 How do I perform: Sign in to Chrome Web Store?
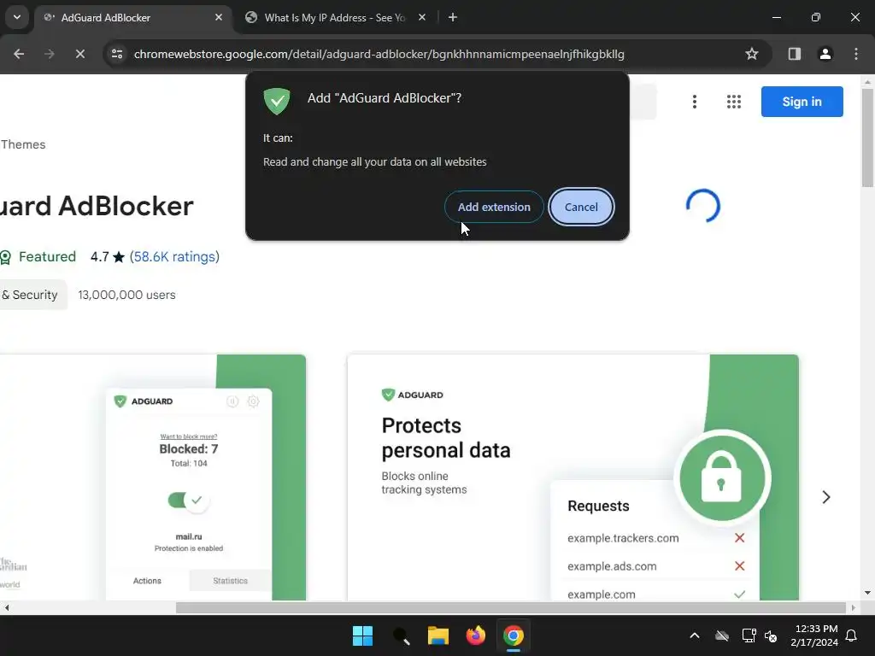click(x=802, y=102)
